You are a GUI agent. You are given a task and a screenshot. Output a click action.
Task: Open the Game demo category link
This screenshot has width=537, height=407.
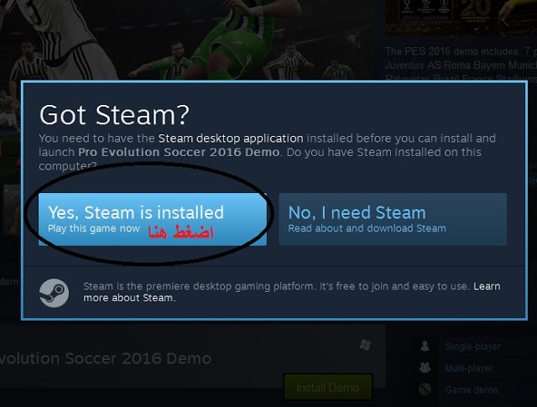[x=472, y=390]
